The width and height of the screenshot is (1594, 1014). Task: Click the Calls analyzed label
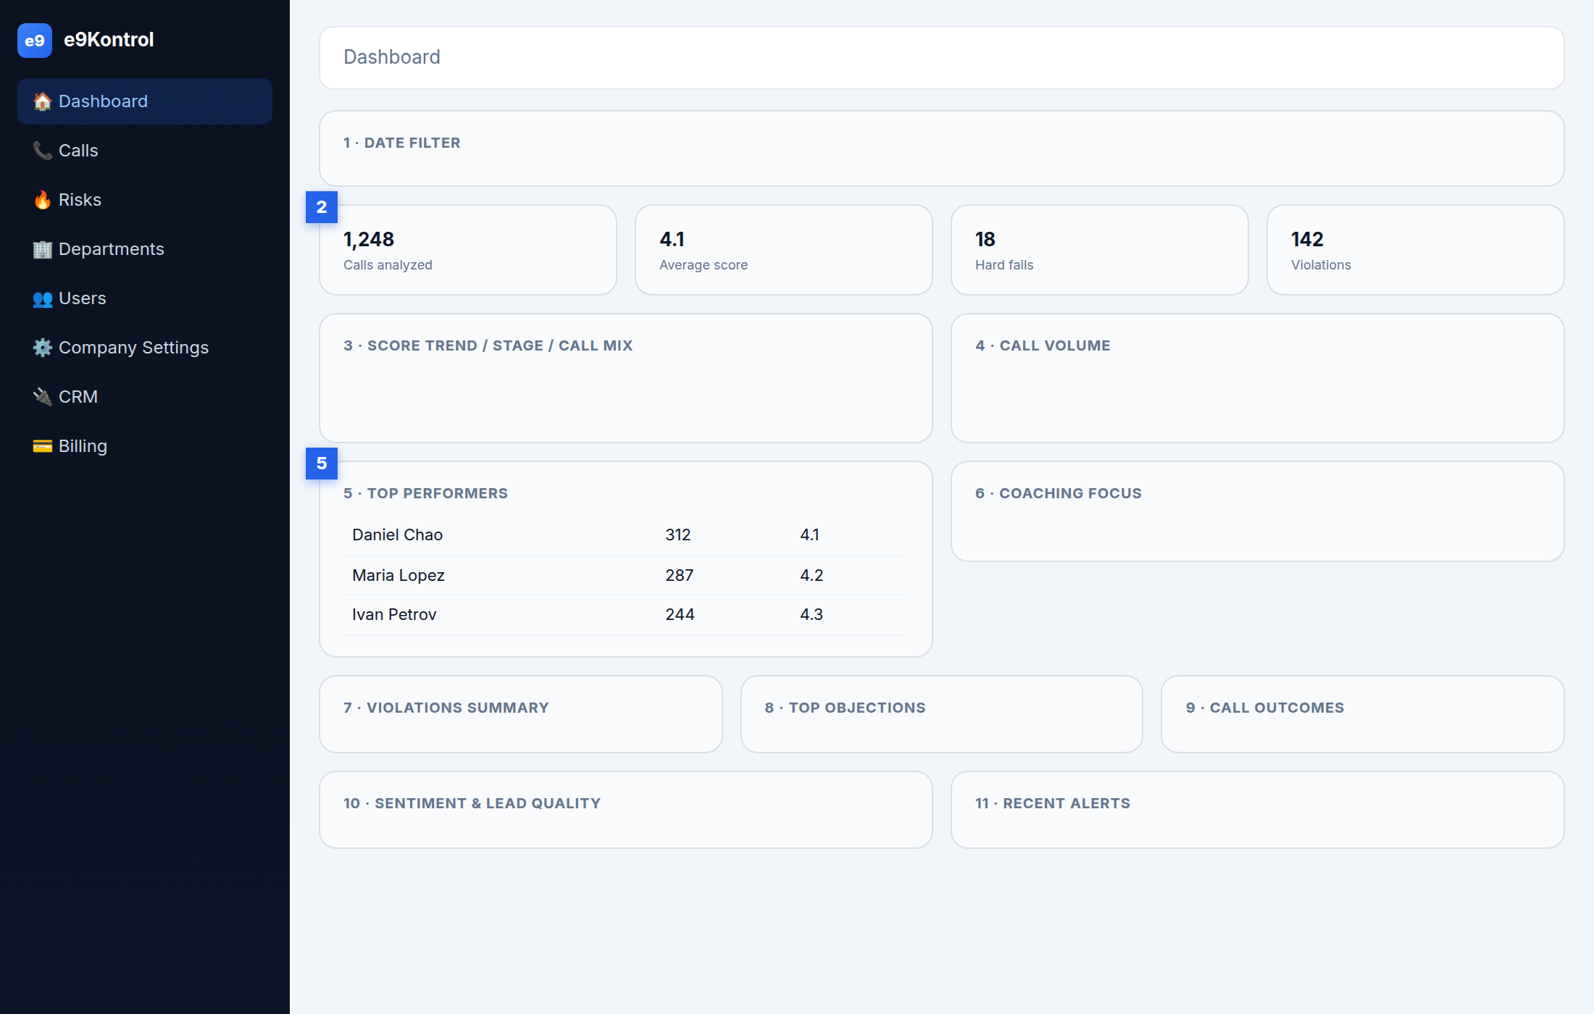coord(388,265)
